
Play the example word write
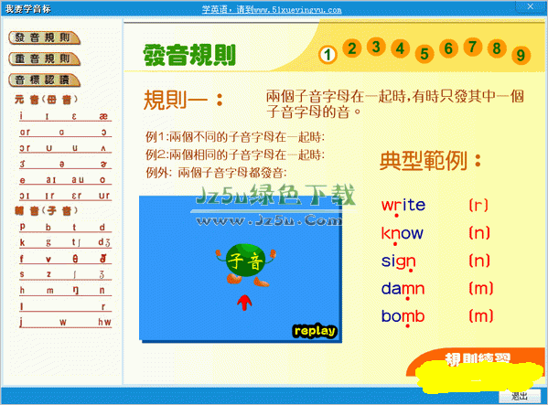(403, 206)
